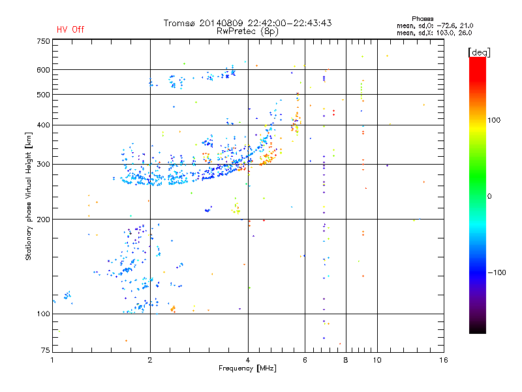
Task: Click the y-axis tick label '400'
Action: click(x=43, y=125)
